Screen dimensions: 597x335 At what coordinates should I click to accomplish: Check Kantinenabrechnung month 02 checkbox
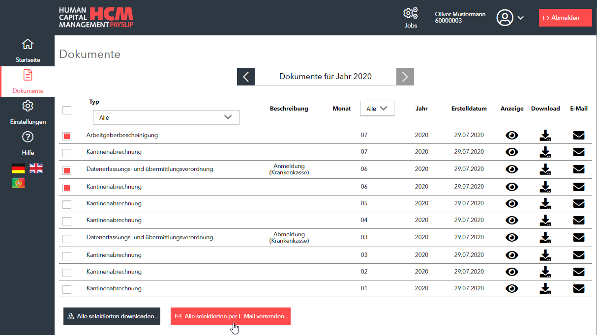coord(67,273)
